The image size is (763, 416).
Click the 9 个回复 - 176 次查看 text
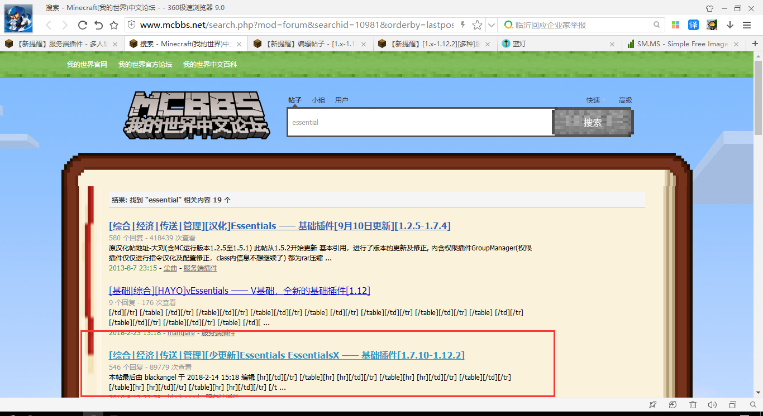(142, 302)
